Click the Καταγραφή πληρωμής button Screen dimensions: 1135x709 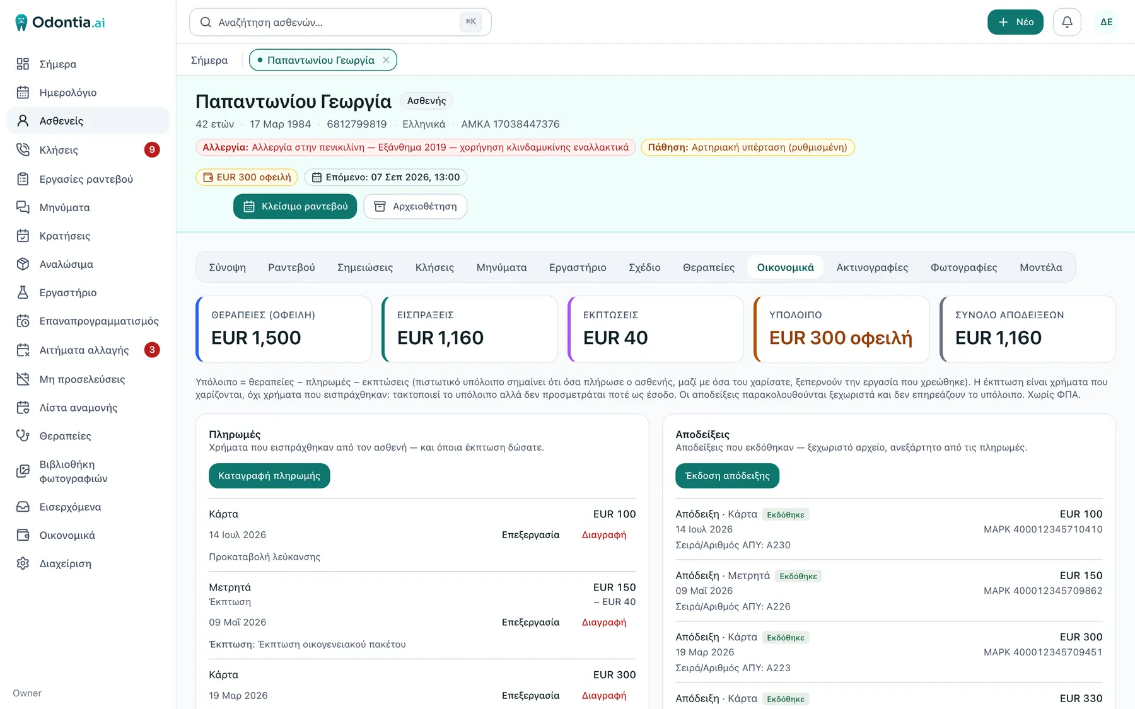coord(269,476)
